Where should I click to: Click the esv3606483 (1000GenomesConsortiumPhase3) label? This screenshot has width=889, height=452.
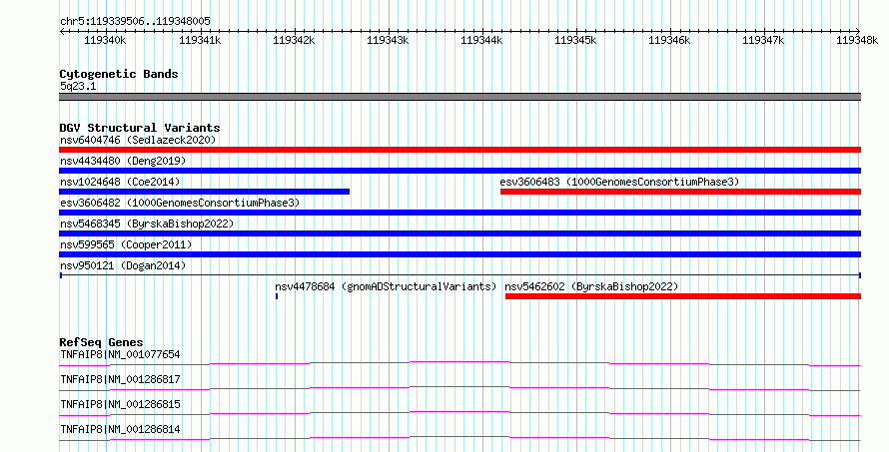[x=619, y=182]
